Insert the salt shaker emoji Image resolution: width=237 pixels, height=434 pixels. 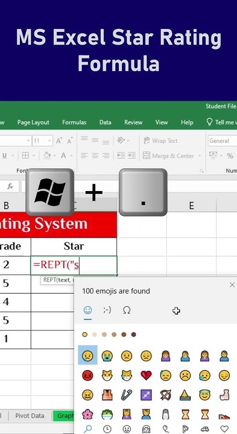(166, 414)
